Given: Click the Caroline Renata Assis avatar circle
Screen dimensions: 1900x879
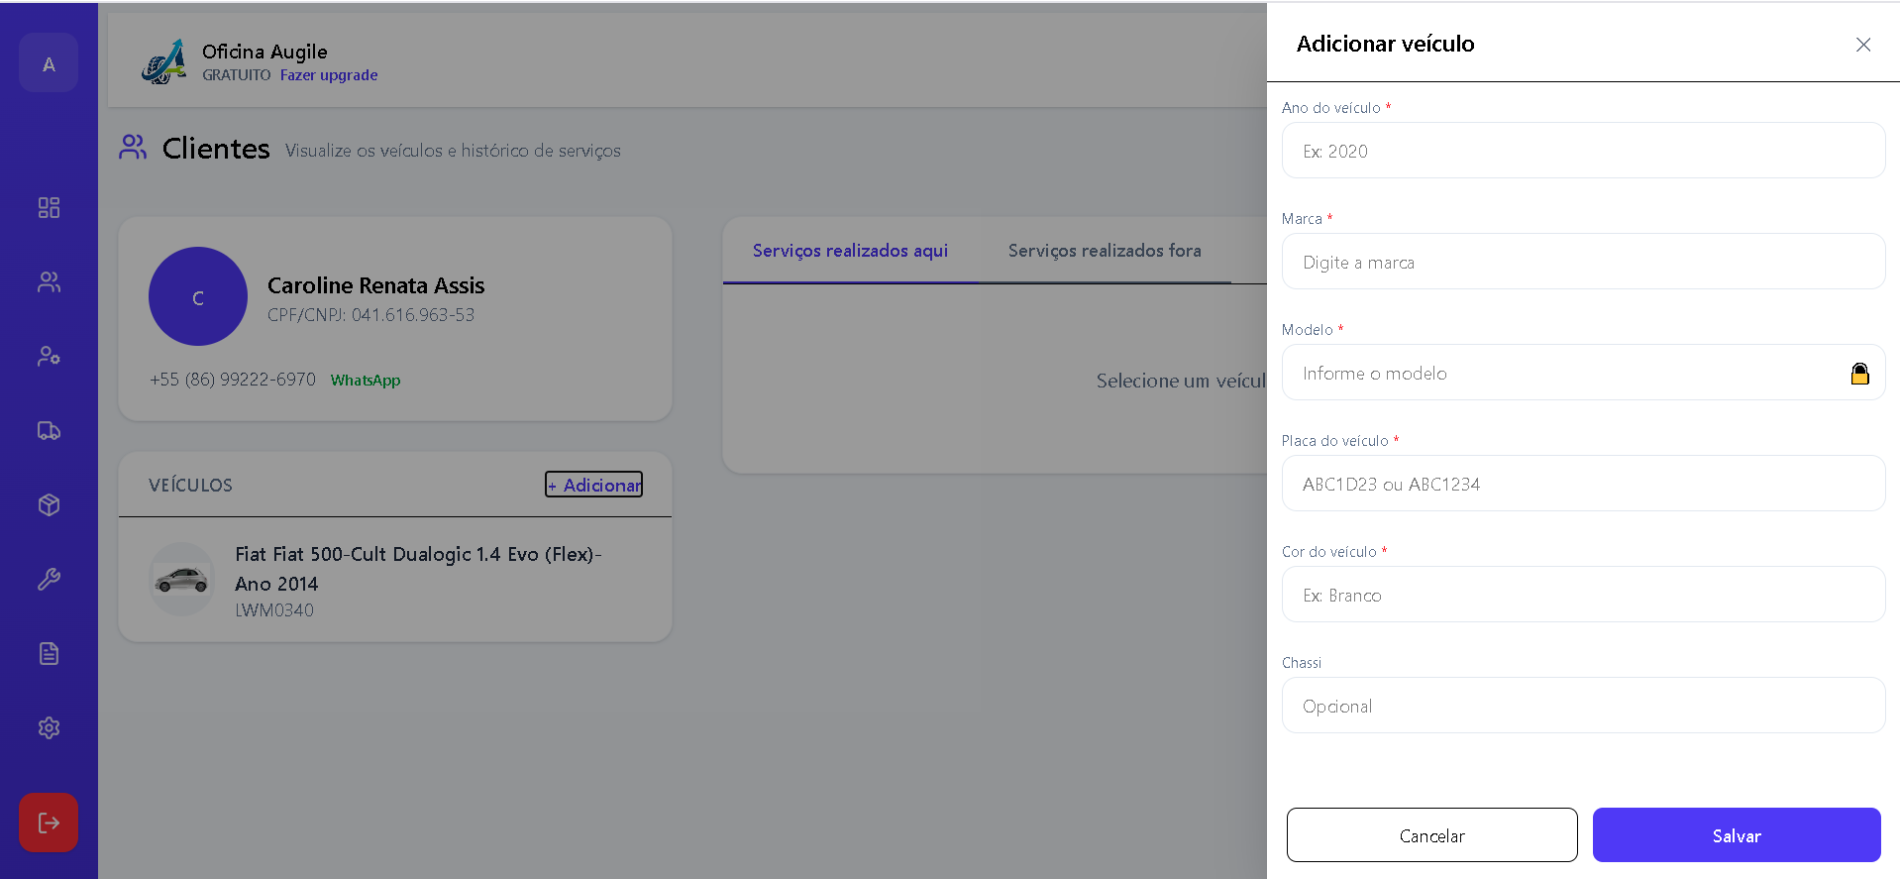Looking at the screenshot, I should click(x=198, y=296).
